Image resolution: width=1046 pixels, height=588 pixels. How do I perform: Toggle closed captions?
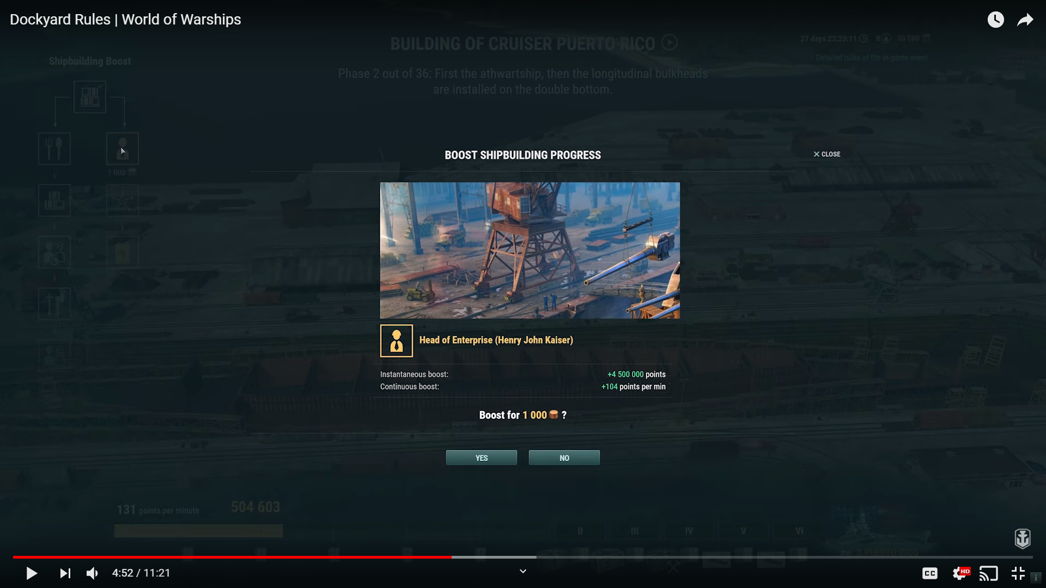coord(930,573)
